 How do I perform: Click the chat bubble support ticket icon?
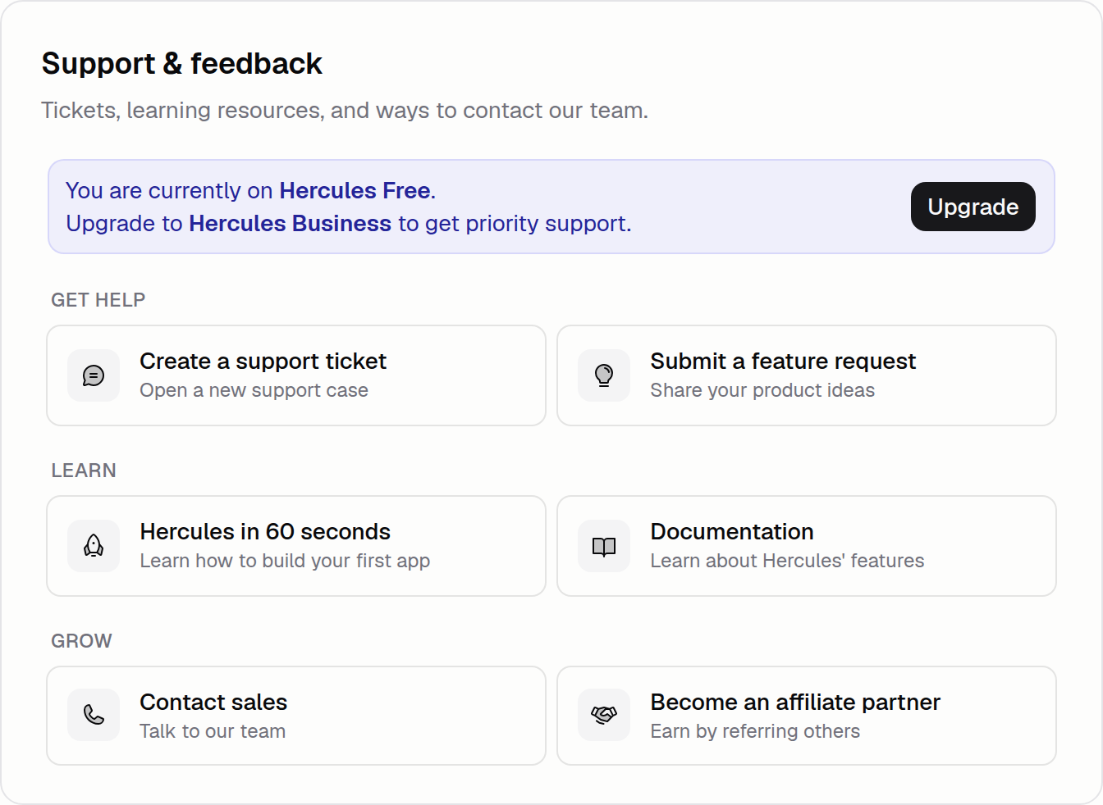click(94, 375)
